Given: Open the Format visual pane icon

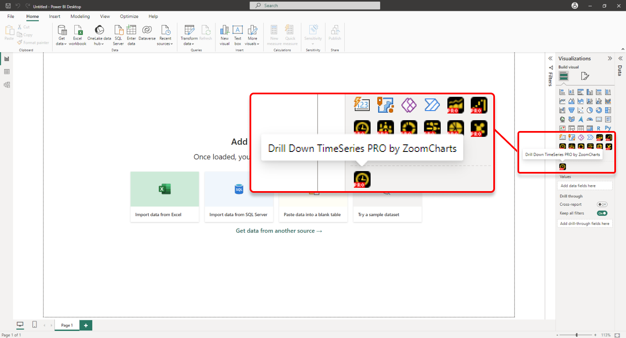Looking at the screenshot, I should coord(585,76).
